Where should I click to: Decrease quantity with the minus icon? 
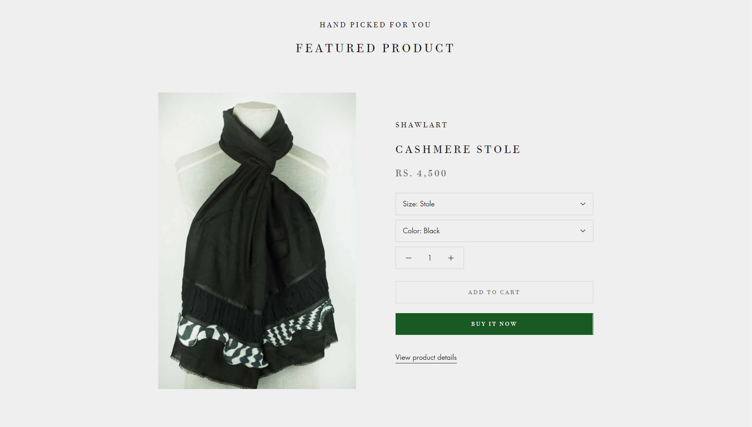(409, 258)
